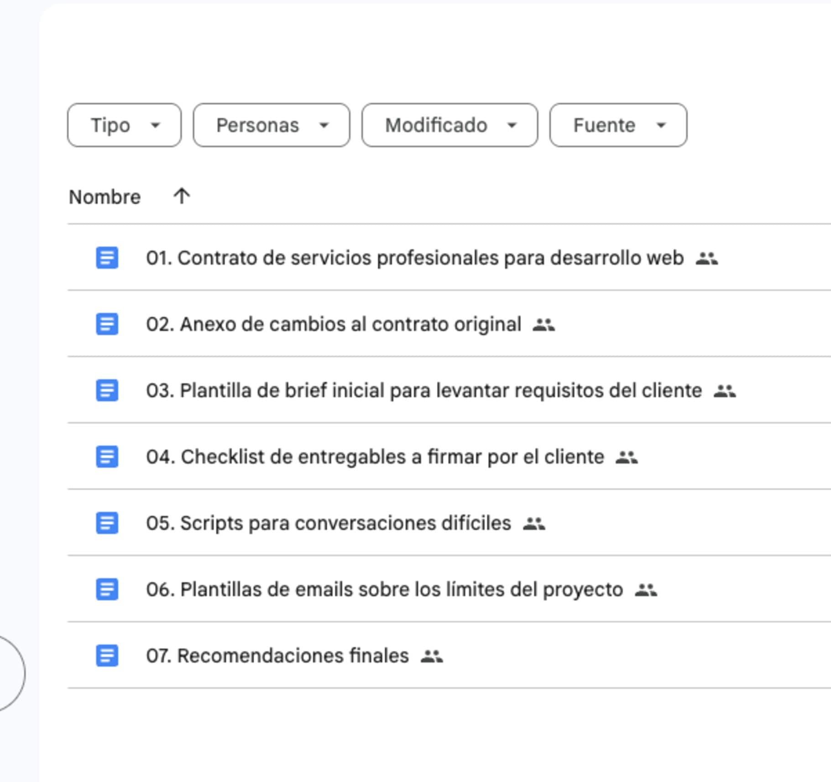Click the Nombre column header

(105, 196)
